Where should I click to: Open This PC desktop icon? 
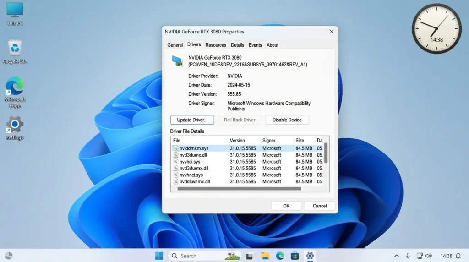15,14
